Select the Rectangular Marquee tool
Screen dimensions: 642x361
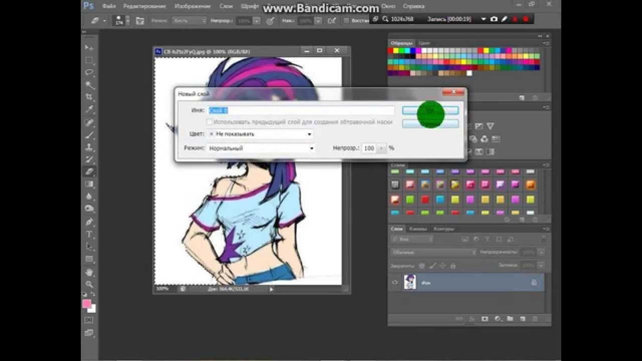tap(89, 60)
